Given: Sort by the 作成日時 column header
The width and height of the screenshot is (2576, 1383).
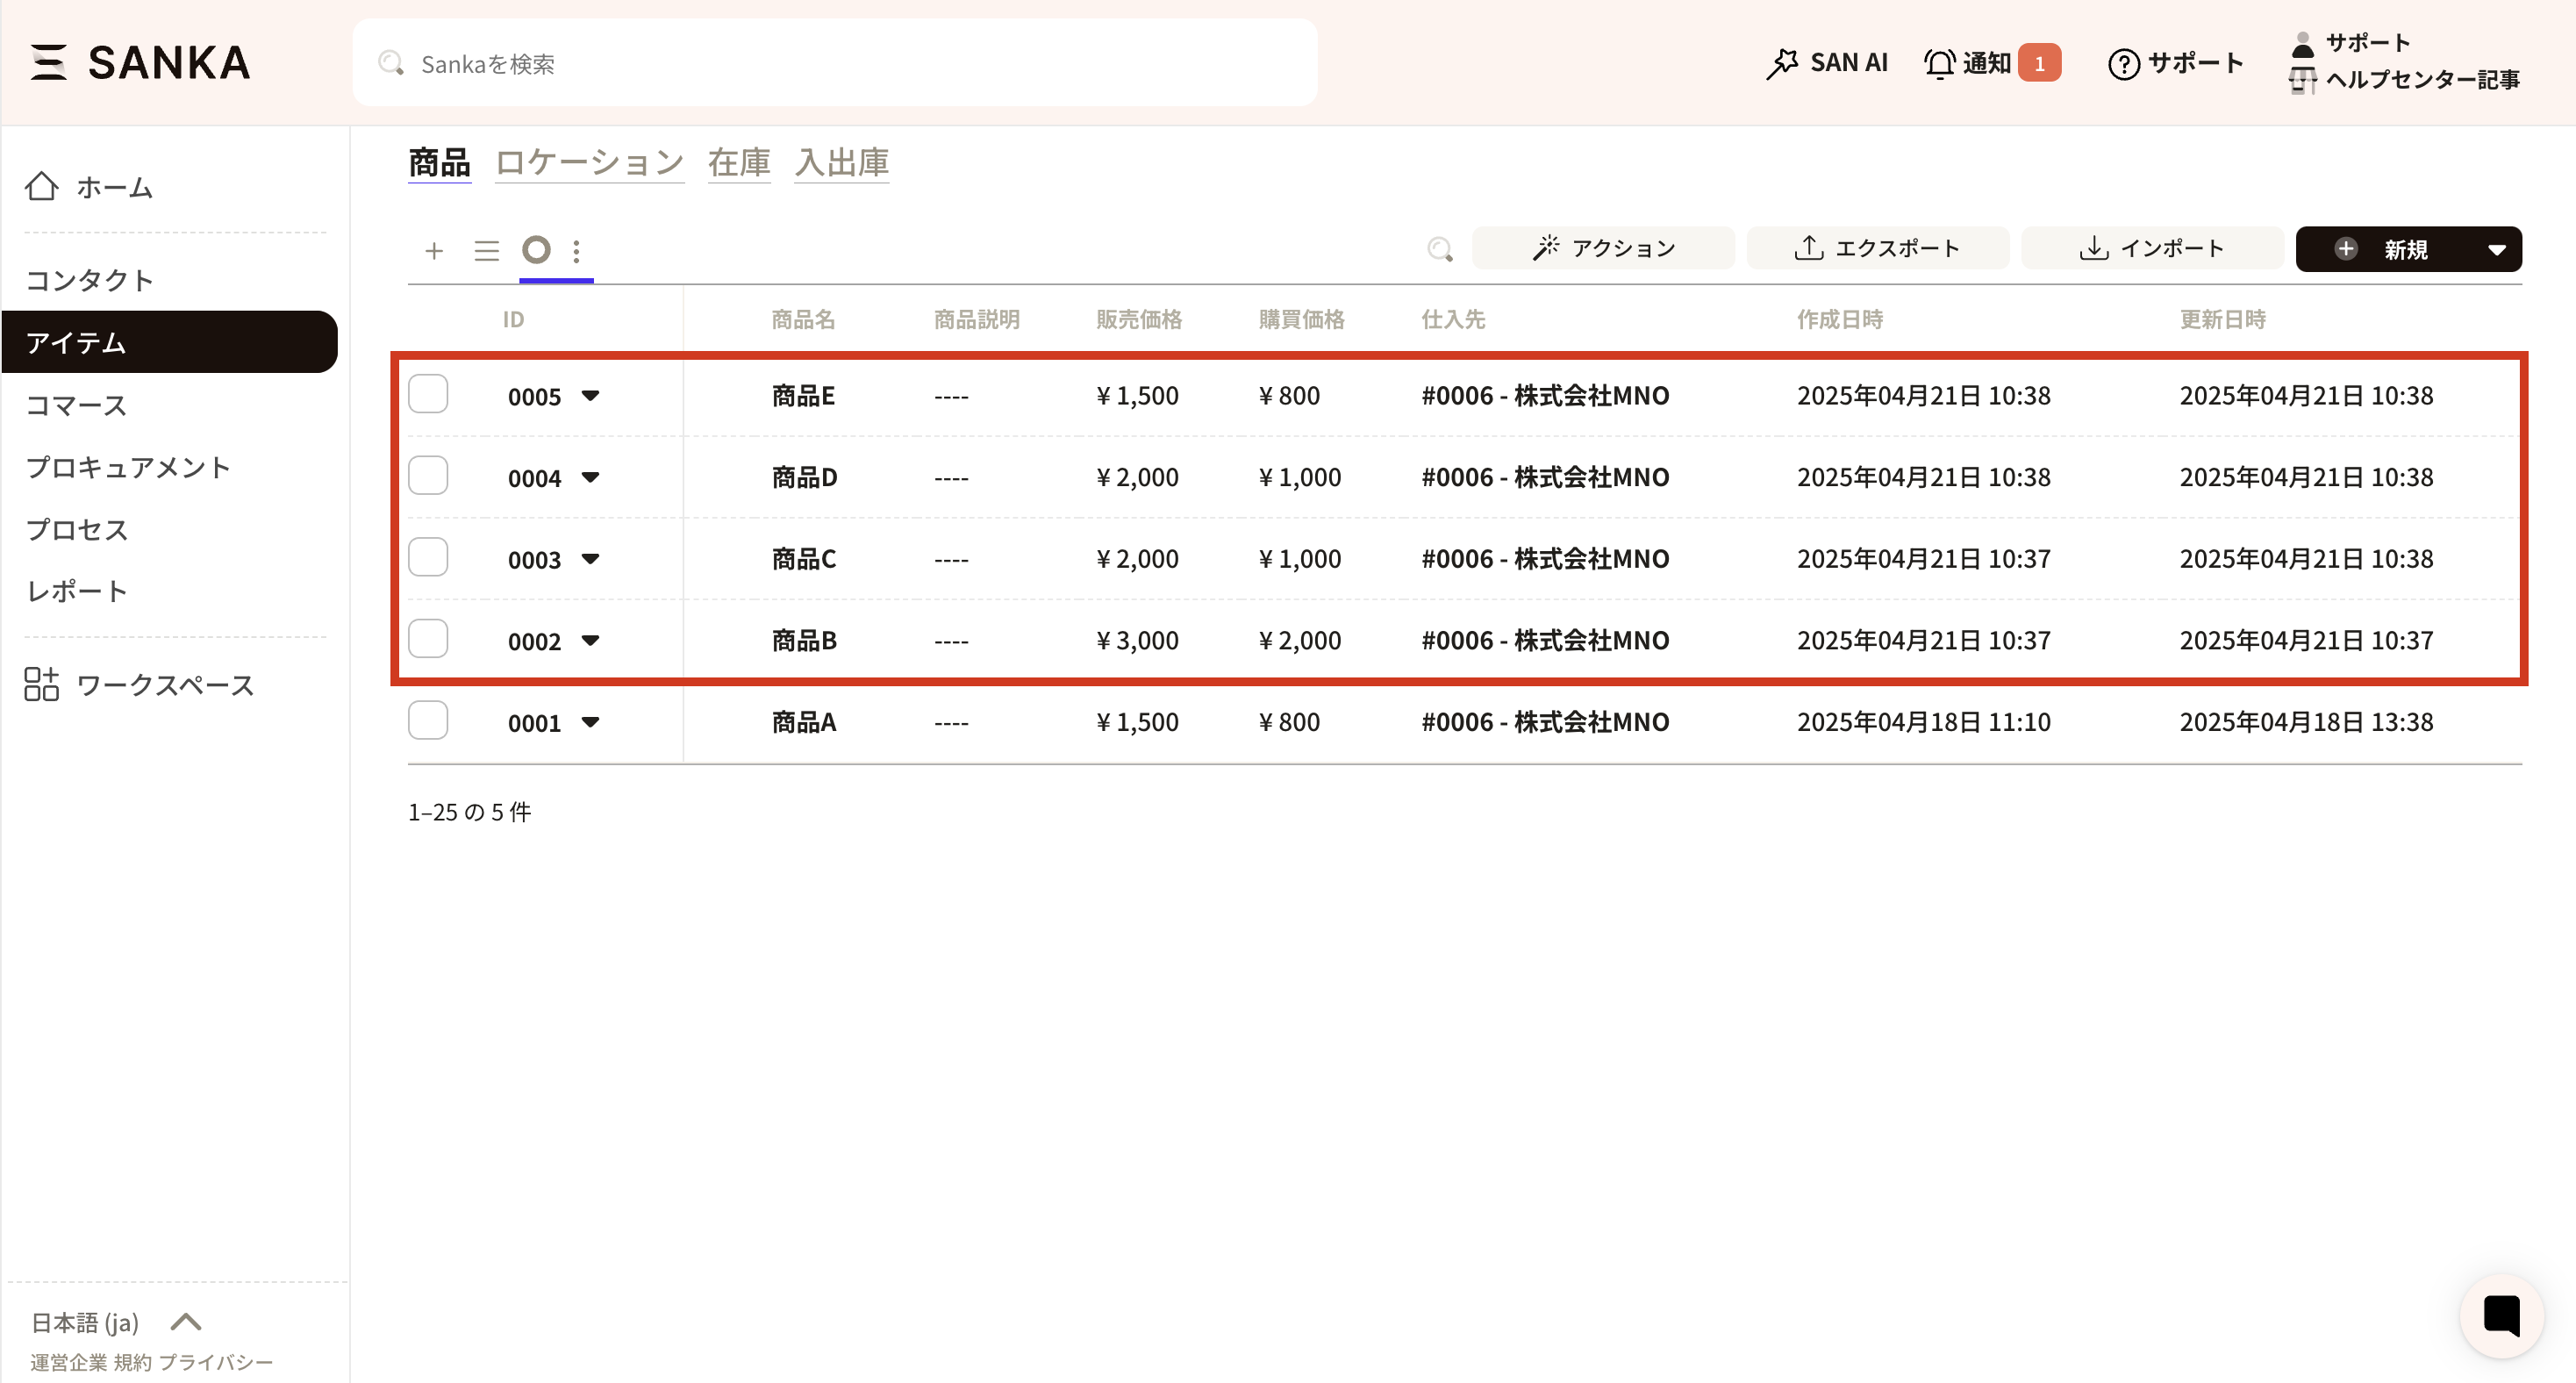Looking at the screenshot, I should pos(1839,319).
